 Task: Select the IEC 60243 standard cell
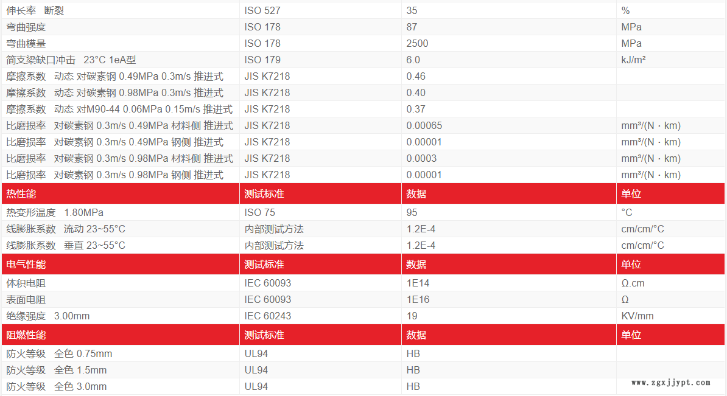coord(268,316)
